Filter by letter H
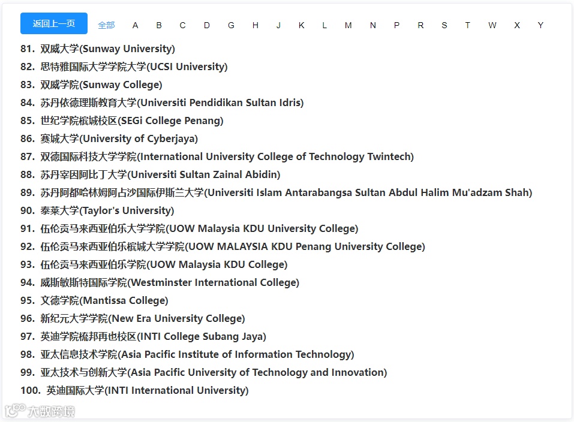The width and height of the screenshot is (574, 422). click(x=256, y=25)
